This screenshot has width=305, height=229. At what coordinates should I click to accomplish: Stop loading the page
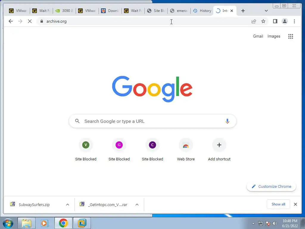coord(30,21)
